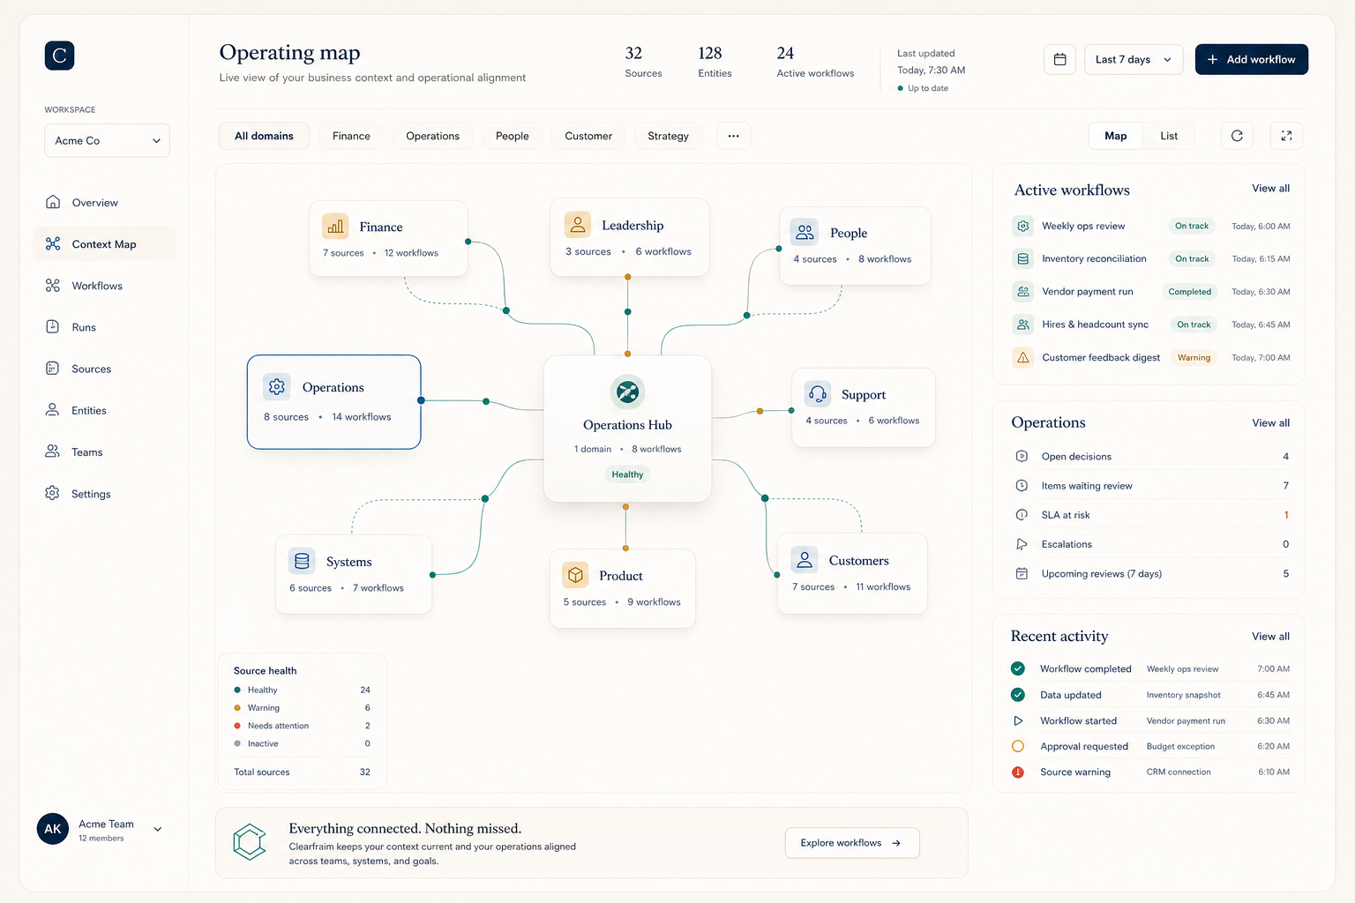Click the Escalations flag icon
Screen dimensions: 1355x903
coord(1022,544)
